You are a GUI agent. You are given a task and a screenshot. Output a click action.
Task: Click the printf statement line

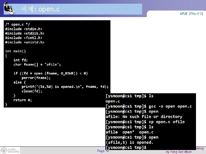[65, 87]
